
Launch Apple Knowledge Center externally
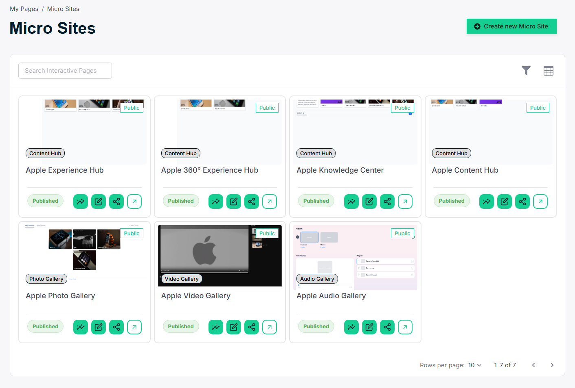405,202
